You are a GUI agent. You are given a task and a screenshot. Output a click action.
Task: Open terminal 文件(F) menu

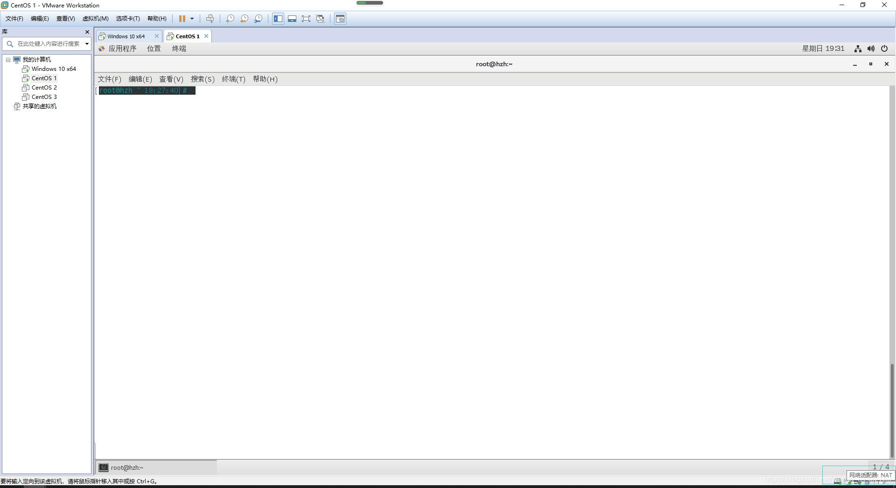pos(110,79)
